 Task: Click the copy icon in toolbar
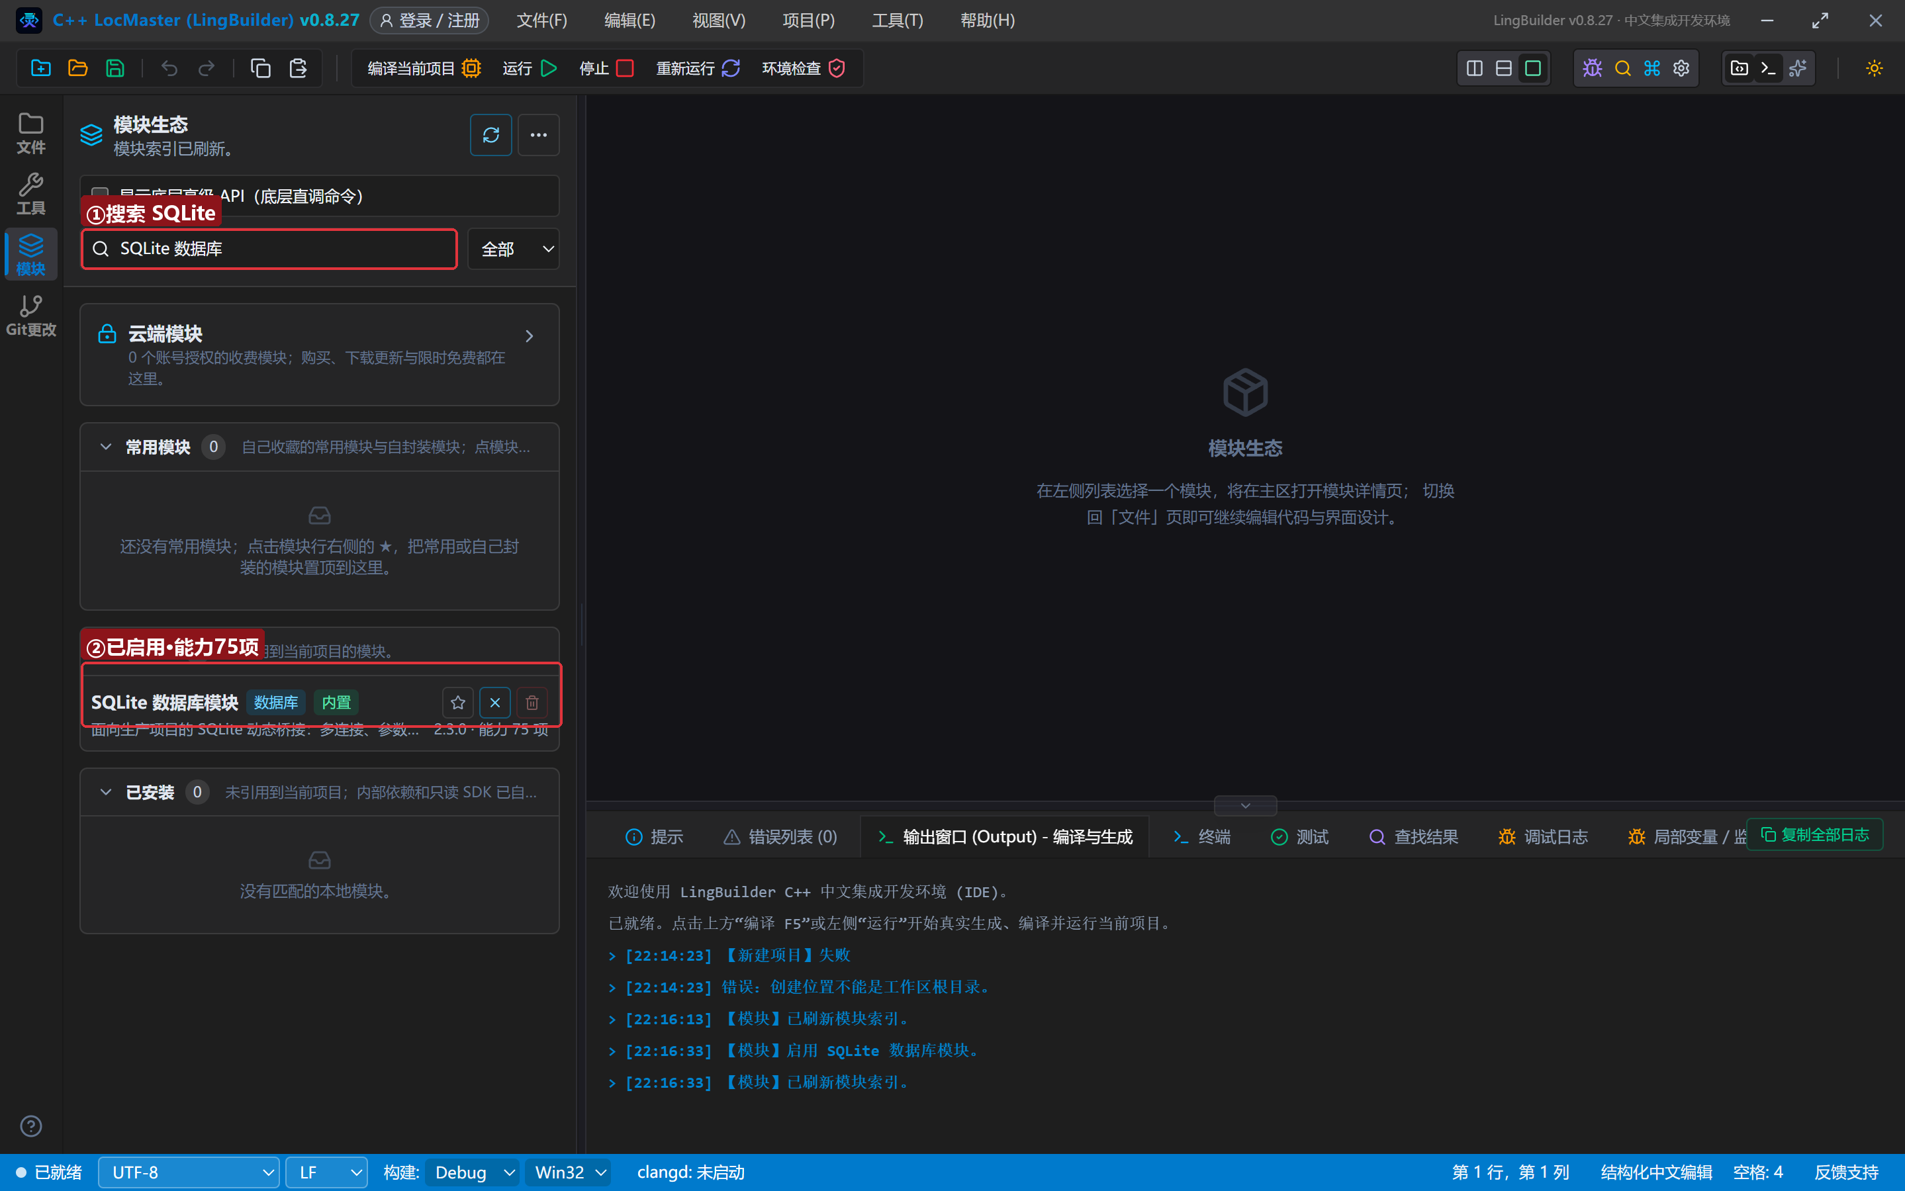point(261,69)
